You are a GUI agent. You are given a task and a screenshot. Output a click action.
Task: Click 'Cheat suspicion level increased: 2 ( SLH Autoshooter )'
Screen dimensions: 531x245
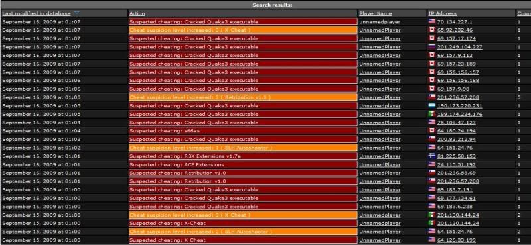tap(243, 232)
